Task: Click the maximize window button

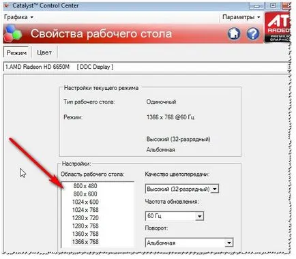Action: [x=273, y=5]
